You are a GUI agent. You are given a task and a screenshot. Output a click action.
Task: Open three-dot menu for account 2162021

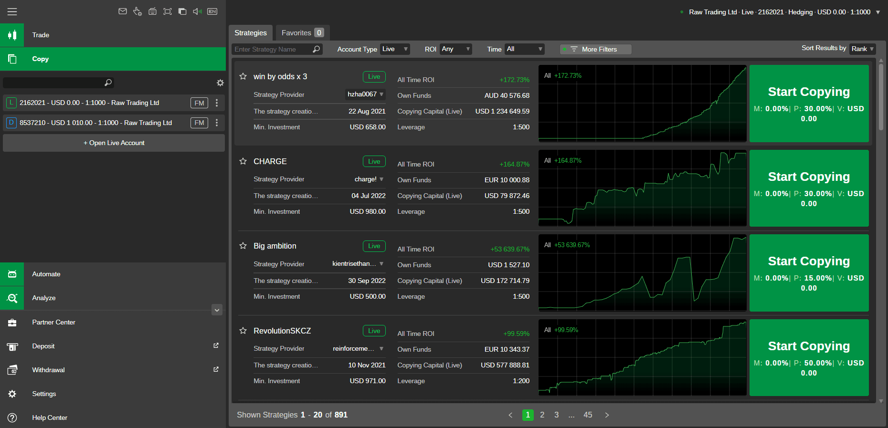click(x=217, y=103)
